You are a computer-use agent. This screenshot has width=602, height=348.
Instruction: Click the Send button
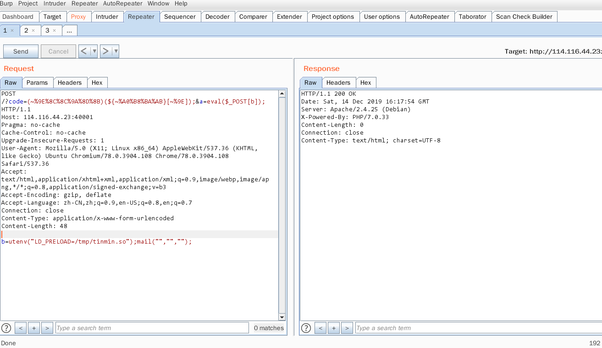pyautogui.click(x=21, y=51)
